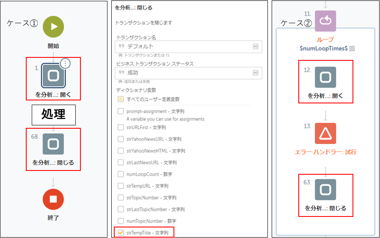Click the 終了 label under the end node
The width and height of the screenshot is (380, 238).
(53, 218)
